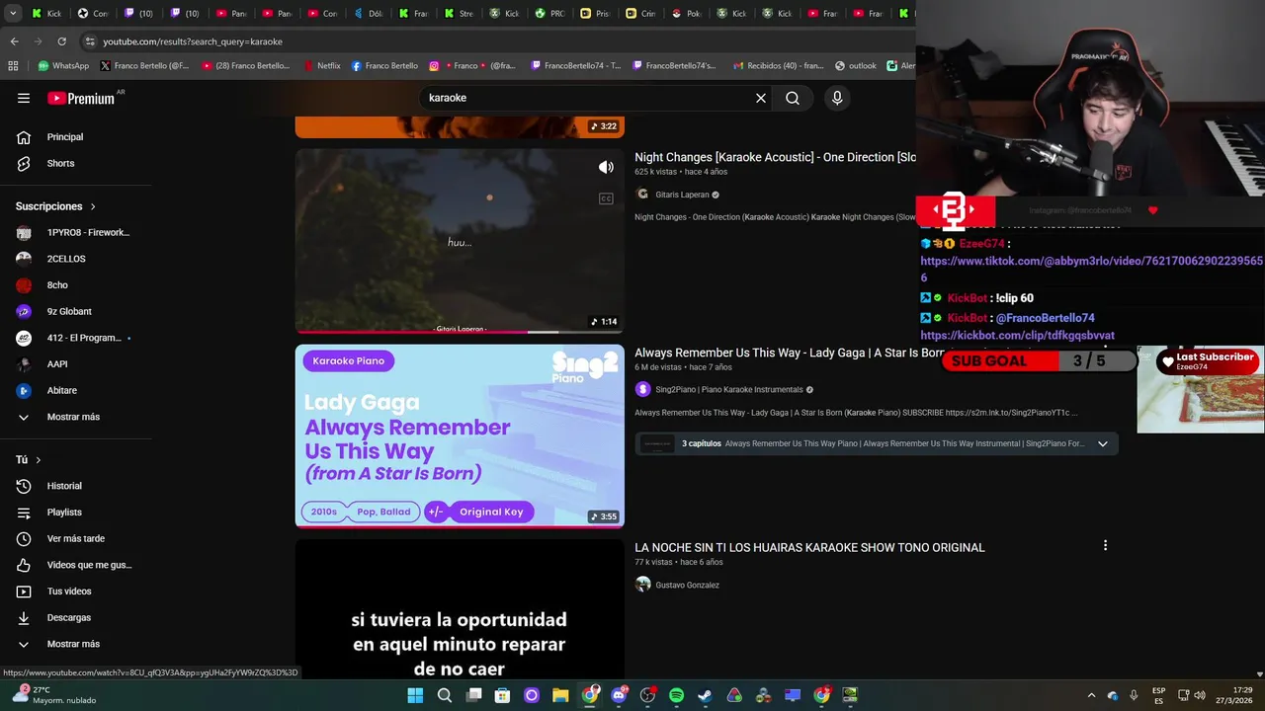Viewport: 1265px width, 711px height.
Task: Open the WhatsApp bookmark
Action: tap(63, 66)
